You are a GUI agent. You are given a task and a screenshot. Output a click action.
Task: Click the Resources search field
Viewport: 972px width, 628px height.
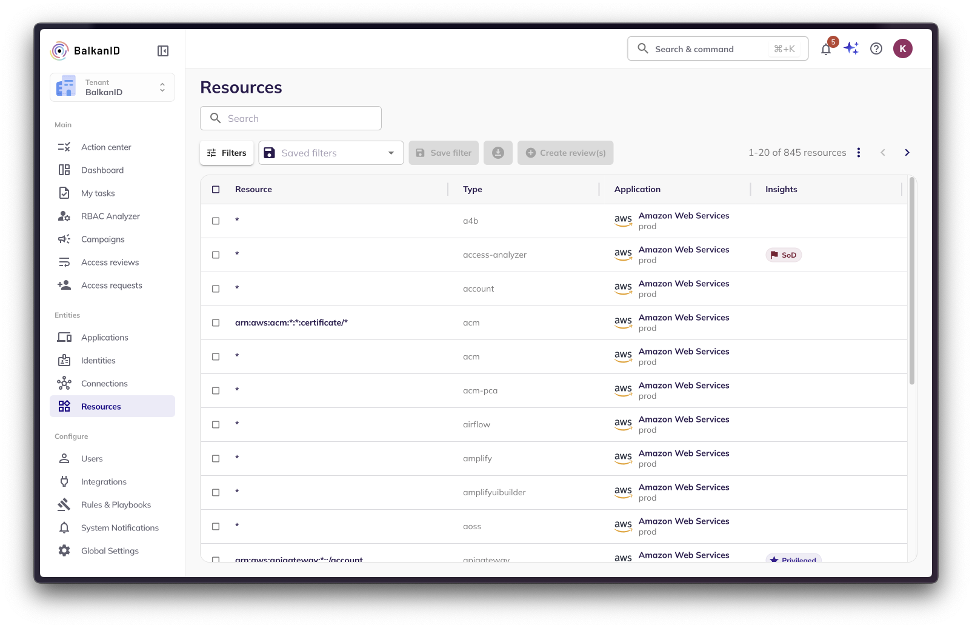(291, 118)
